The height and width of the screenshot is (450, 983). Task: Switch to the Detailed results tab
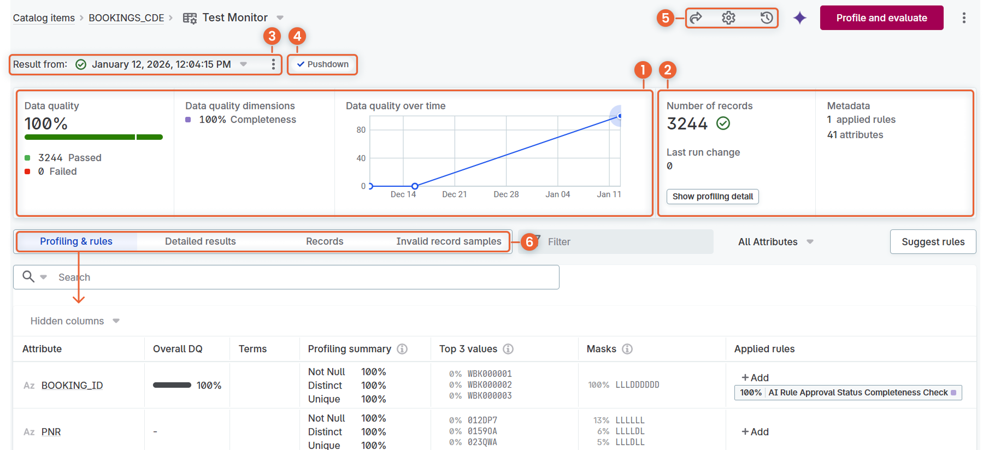[201, 241]
